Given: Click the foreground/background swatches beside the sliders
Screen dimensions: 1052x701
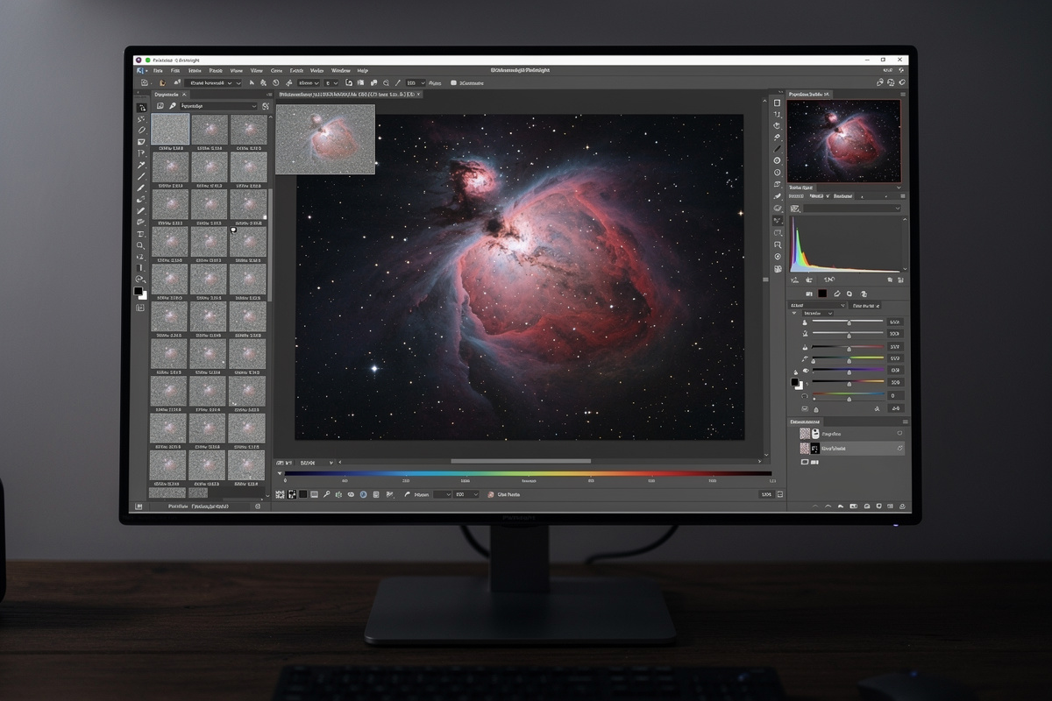Looking at the screenshot, I should click(x=797, y=384).
